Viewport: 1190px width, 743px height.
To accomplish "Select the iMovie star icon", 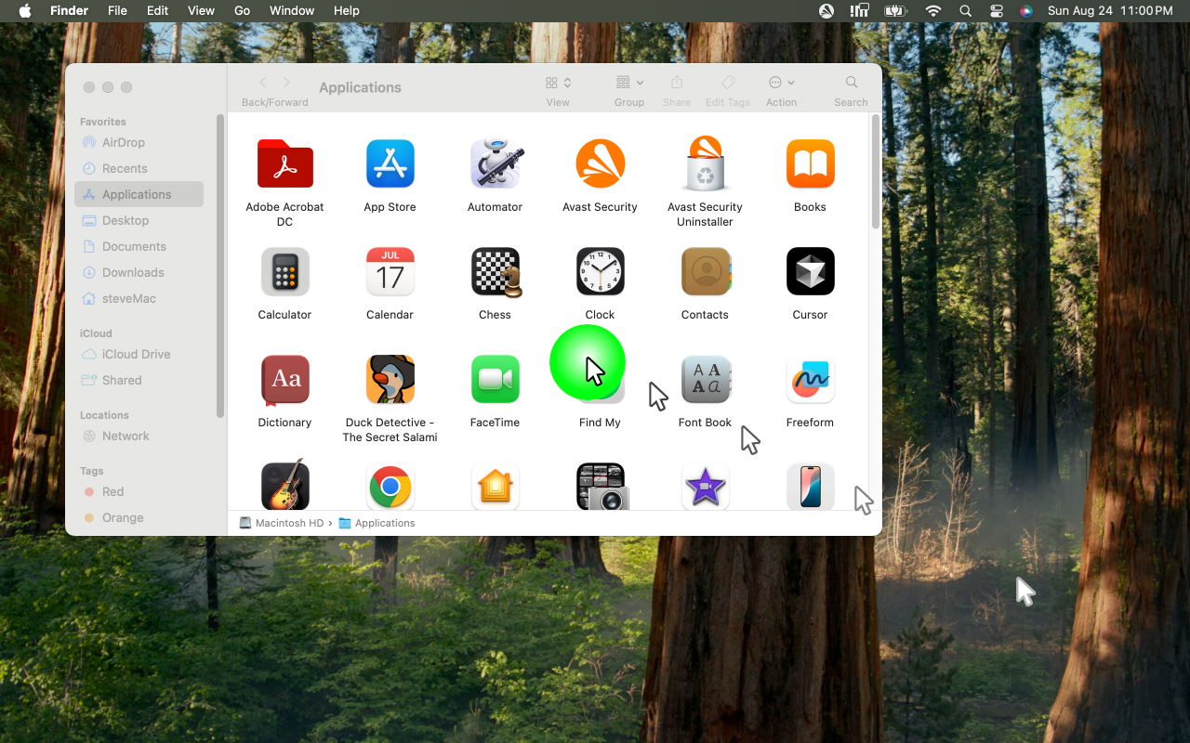I will point(705,487).
